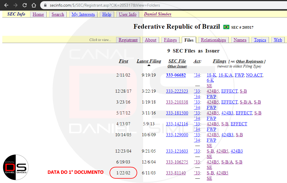Select the Files view tab
Screen dimensions: 287x183
point(189,40)
